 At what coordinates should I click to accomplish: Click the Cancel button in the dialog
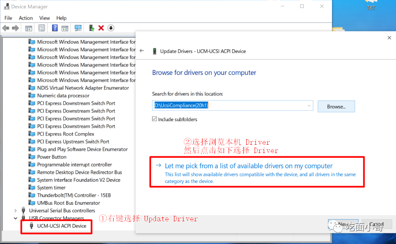click(x=377, y=224)
